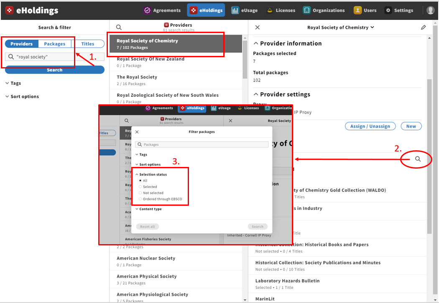
Task: Click the pencil edit icon for the provider
Action: tap(423, 28)
